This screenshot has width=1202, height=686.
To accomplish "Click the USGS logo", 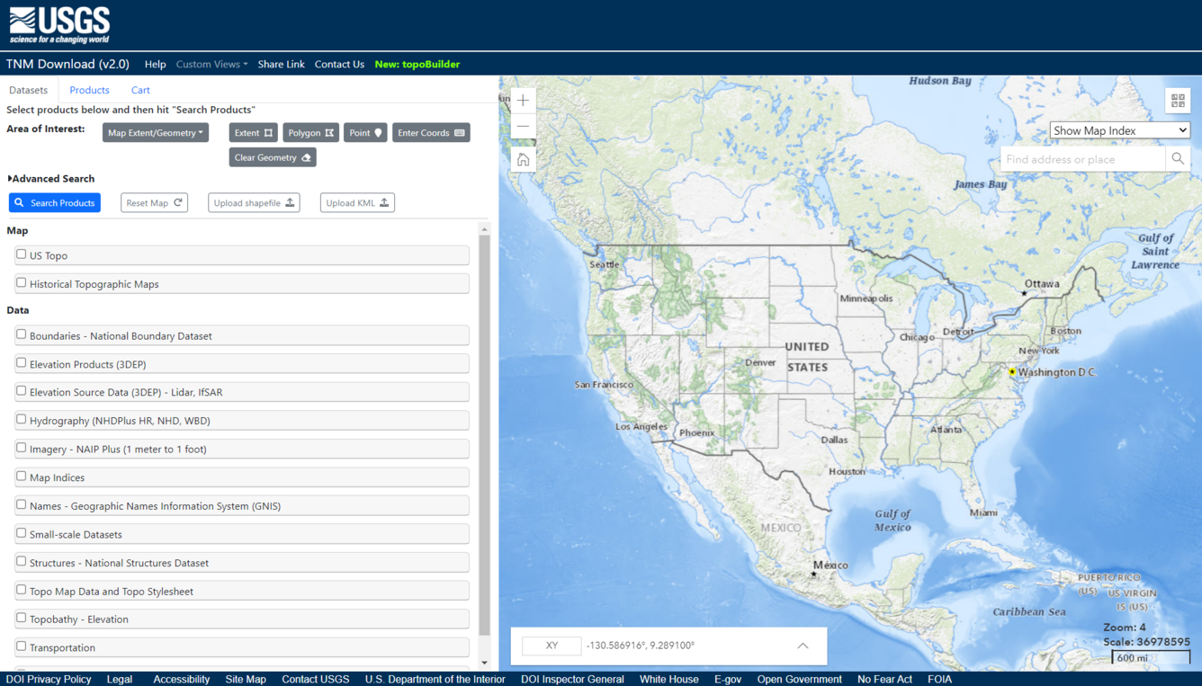I will (59, 25).
